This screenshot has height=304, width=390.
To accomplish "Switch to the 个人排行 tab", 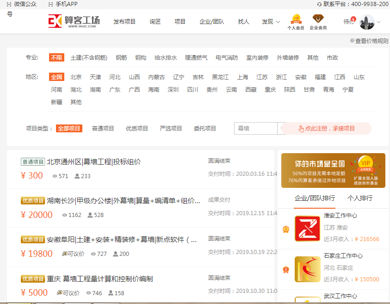I will pos(359,198).
